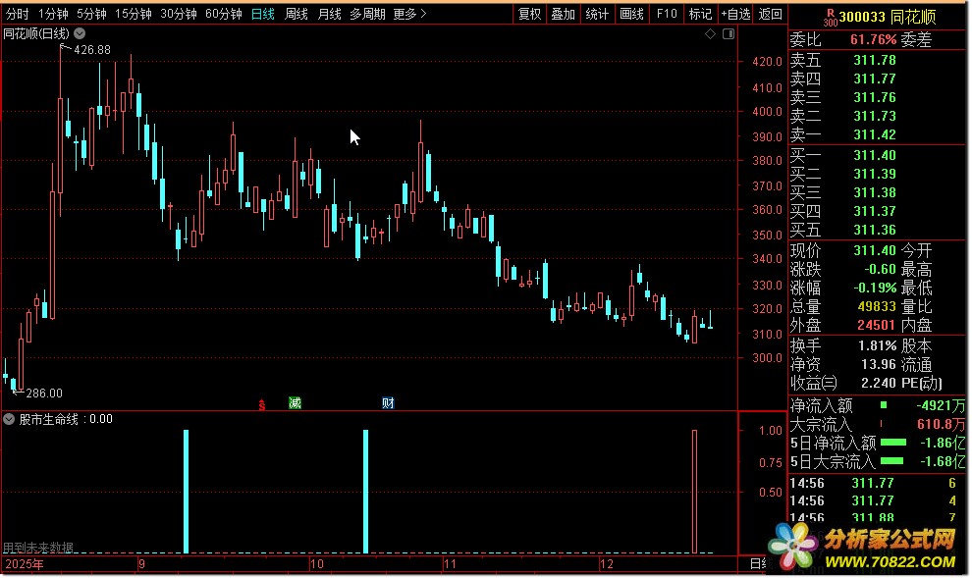This screenshot has width=972, height=578.
Task: Click the 委比 value 61.76%
Action: [x=874, y=39]
